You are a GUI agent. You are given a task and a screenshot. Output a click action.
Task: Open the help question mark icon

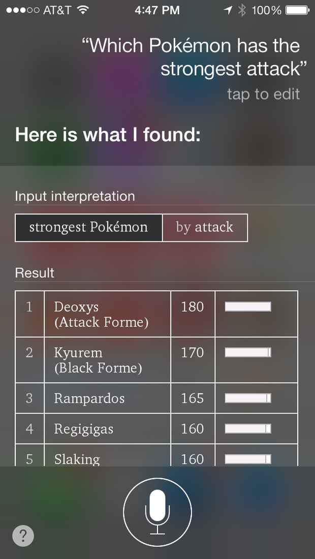[23, 536]
